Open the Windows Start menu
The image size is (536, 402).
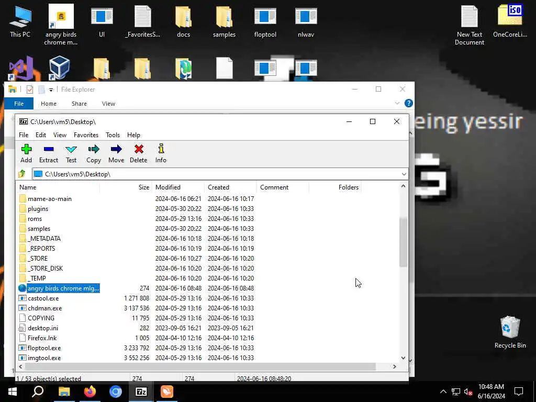pos(13,392)
